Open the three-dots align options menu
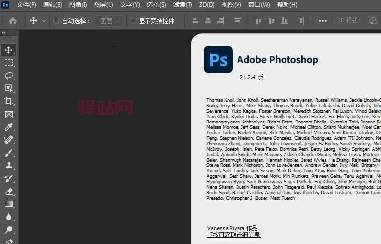 click(x=323, y=21)
